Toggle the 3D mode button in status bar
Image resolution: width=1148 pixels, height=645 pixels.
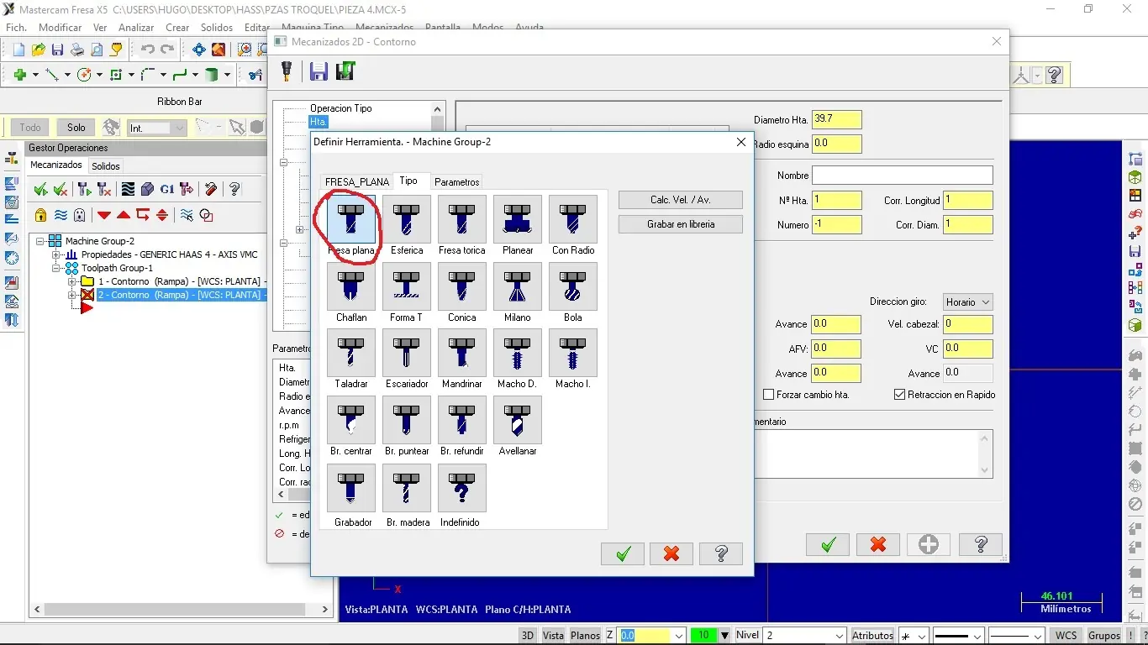527,636
